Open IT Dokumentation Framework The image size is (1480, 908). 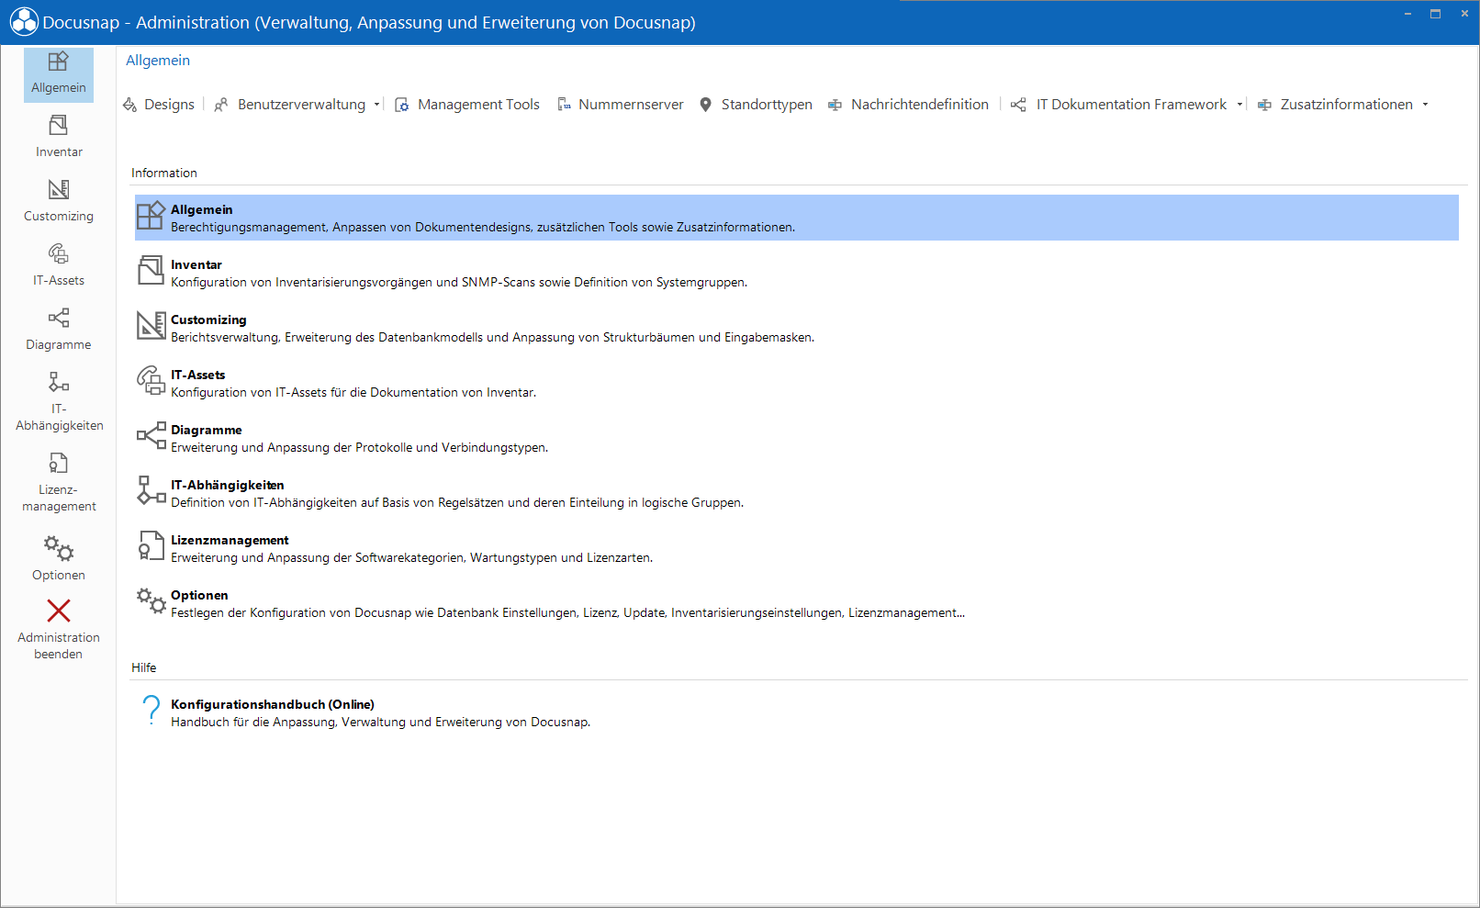(1119, 105)
